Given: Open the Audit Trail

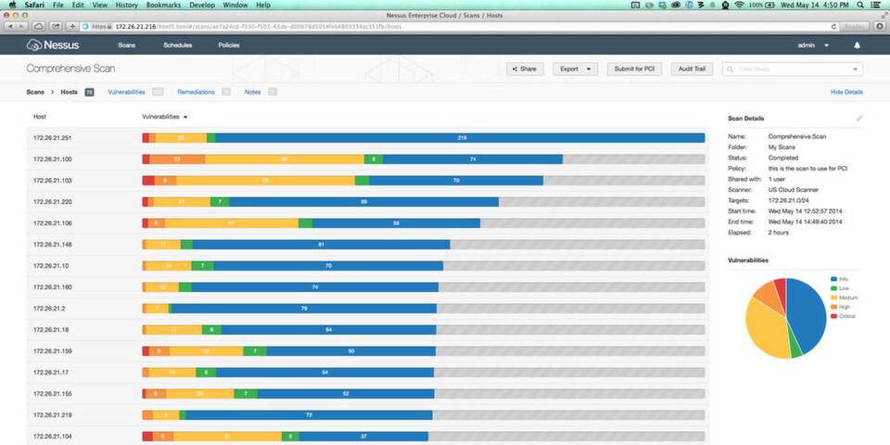Looking at the screenshot, I should (692, 70).
